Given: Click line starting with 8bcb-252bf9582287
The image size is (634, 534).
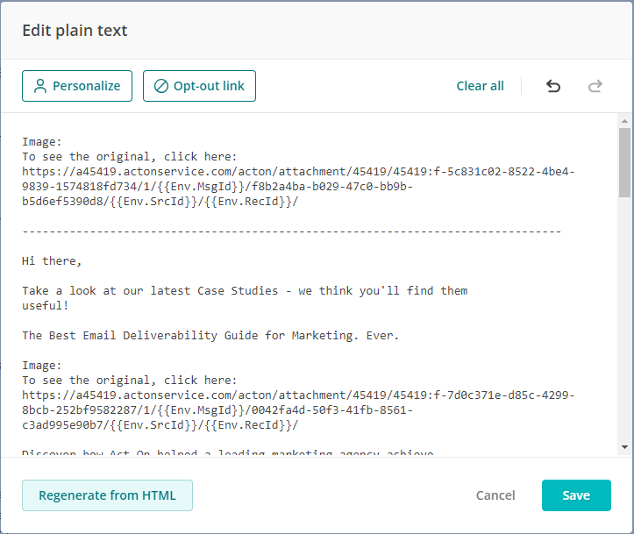Looking at the screenshot, I should tap(217, 410).
